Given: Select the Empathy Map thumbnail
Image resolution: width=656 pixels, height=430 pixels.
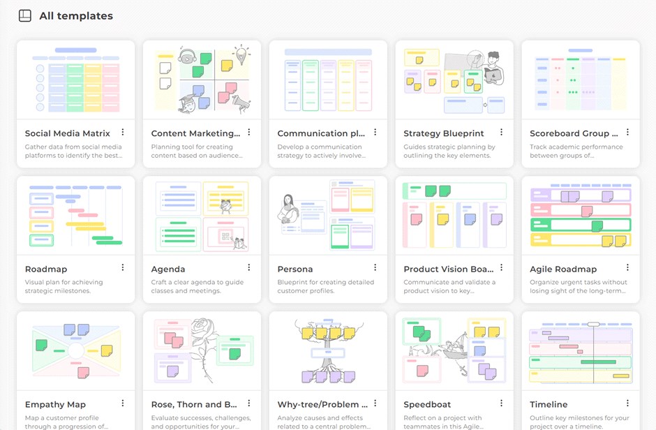Looking at the screenshot, I should (76, 351).
